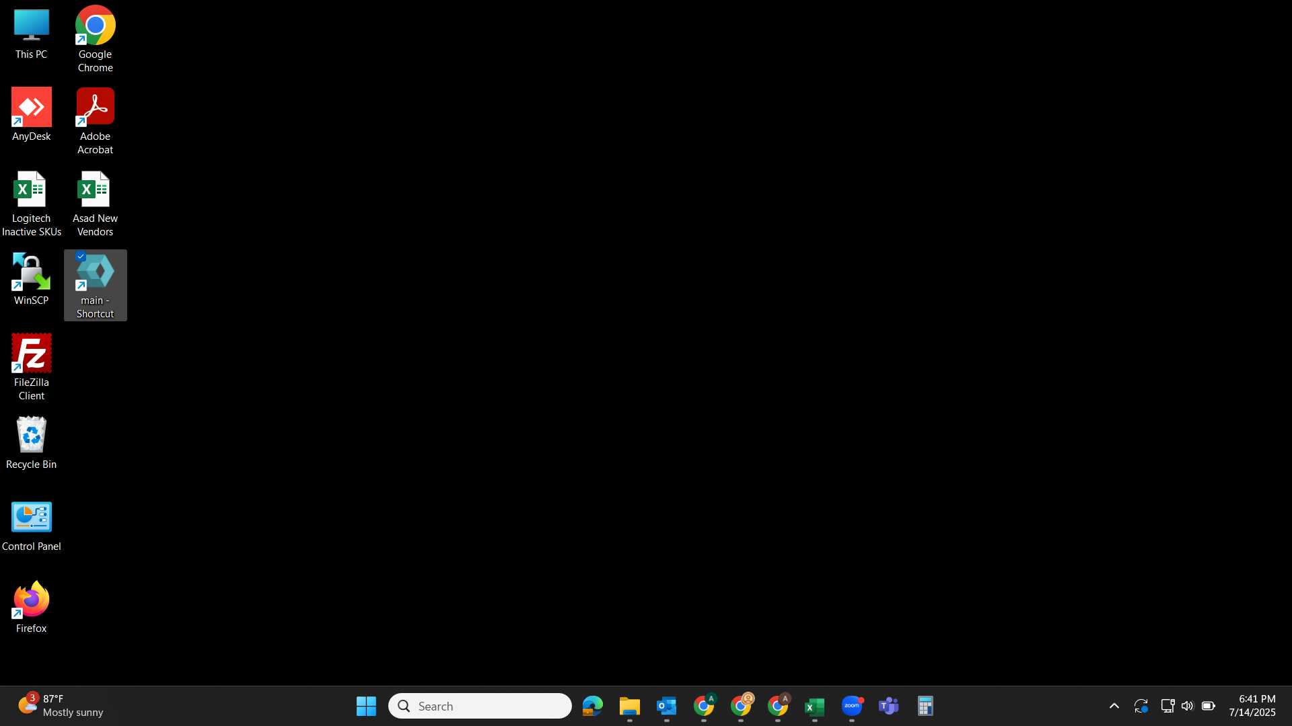
Task: Open Excel from the taskbar
Action: pyautogui.click(x=815, y=706)
